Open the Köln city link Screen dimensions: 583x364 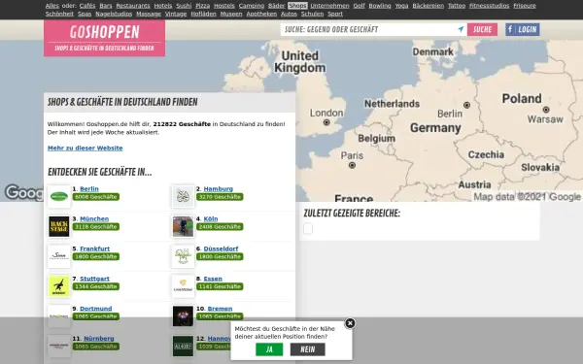[211, 218]
